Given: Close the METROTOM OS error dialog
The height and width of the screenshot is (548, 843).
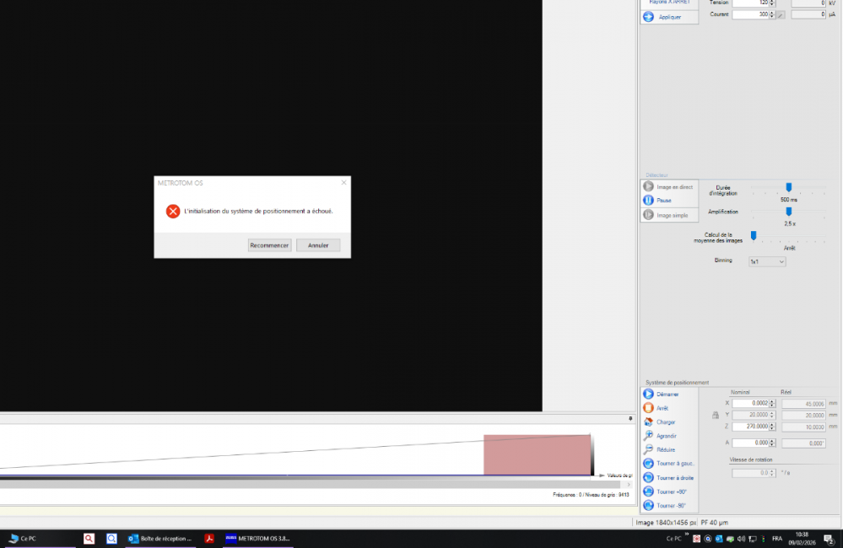Looking at the screenshot, I should pos(343,182).
